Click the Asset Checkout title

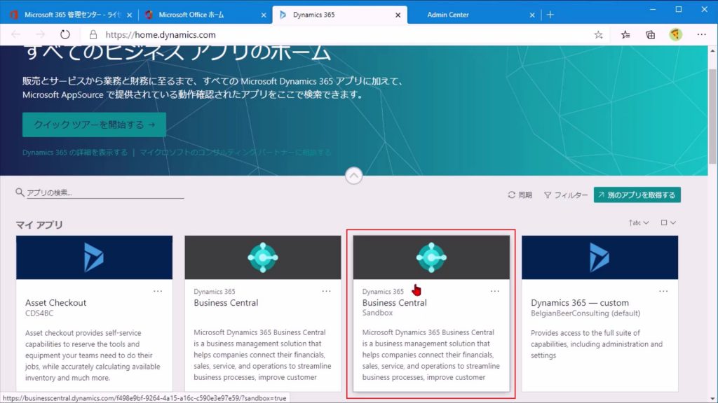coord(56,303)
